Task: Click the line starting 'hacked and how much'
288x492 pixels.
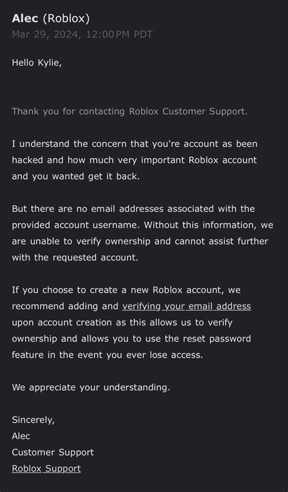Action: click(134, 160)
